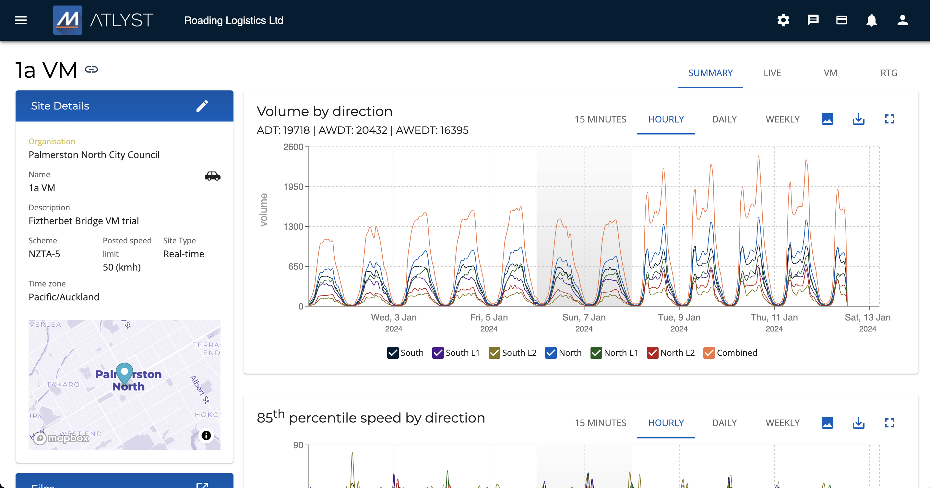Click the Atlyst M logo
Screen dimensions: 930x488
[67, 20]
